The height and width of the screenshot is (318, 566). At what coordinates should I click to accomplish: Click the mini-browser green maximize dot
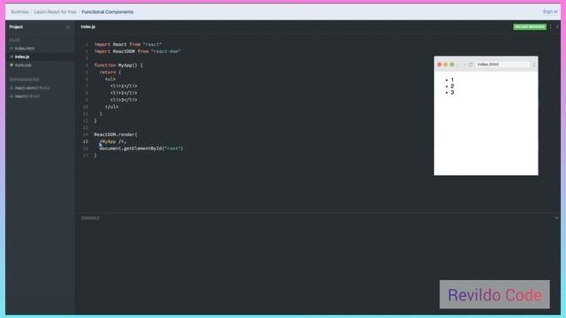click(x=452, y=64)
